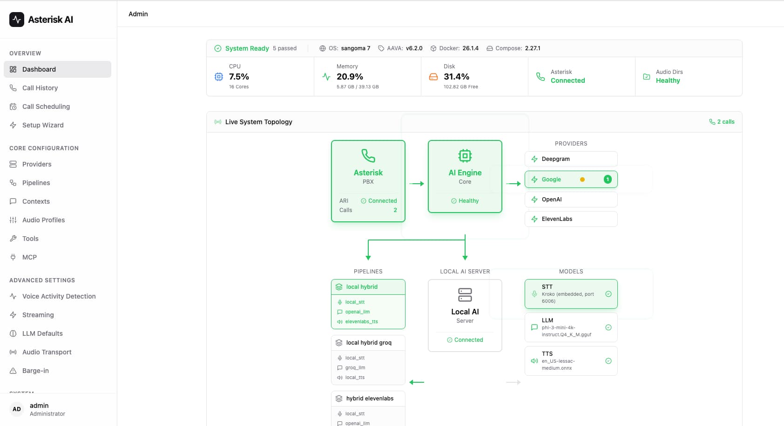Screen dimensions: 784x426
Task: Navigate to Pipelines
Action: [x=57, y=183]
